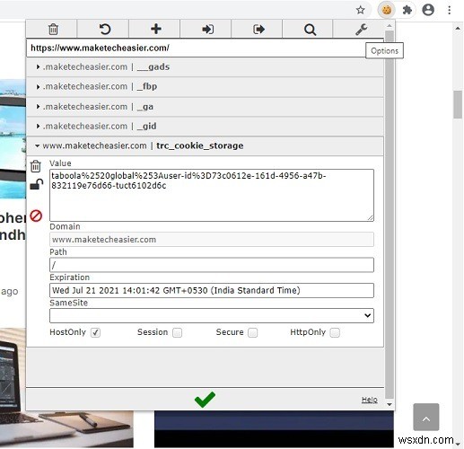Click the Path input field
This screenshot has height=449, width=464.
click(x=212, y=265)
